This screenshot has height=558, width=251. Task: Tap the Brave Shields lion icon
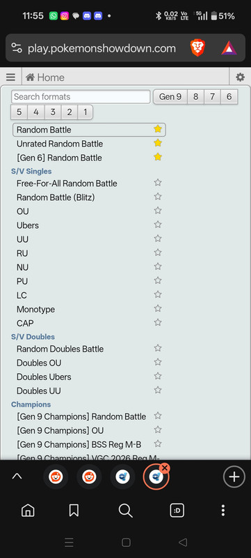[197, 47]
